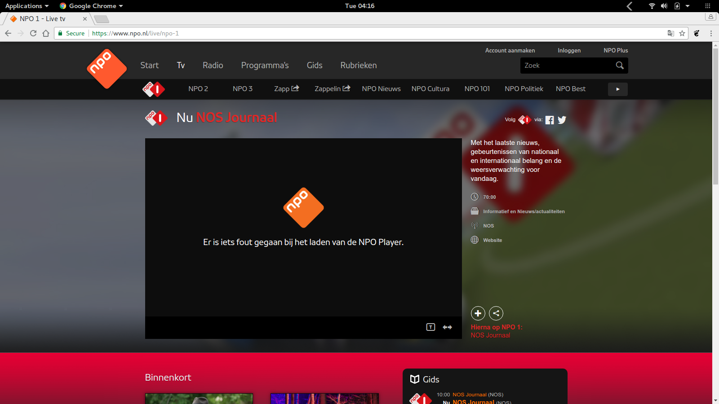Open NPO's Twitter page icon

562,120
